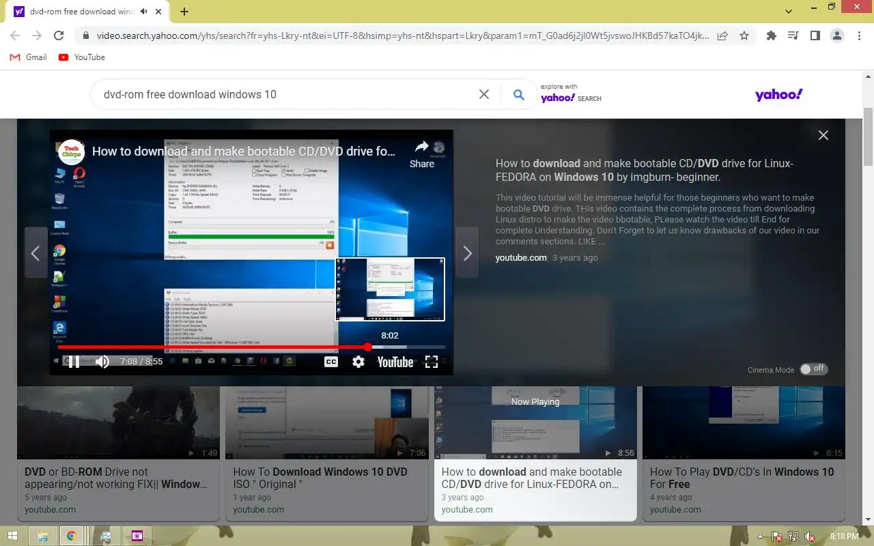Mute the video player volume
Viewport: 874px width, 546px height.
[102, 362]
